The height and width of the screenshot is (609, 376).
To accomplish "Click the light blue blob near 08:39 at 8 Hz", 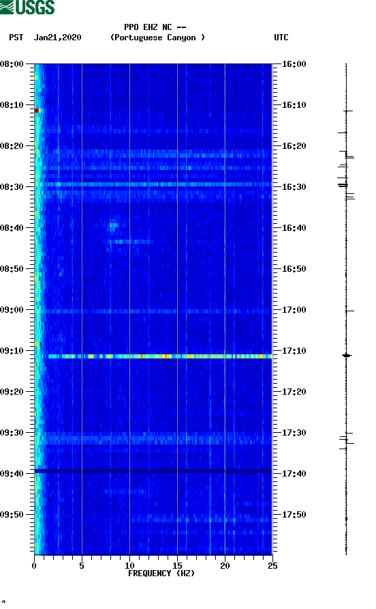I will pos(113,225).
